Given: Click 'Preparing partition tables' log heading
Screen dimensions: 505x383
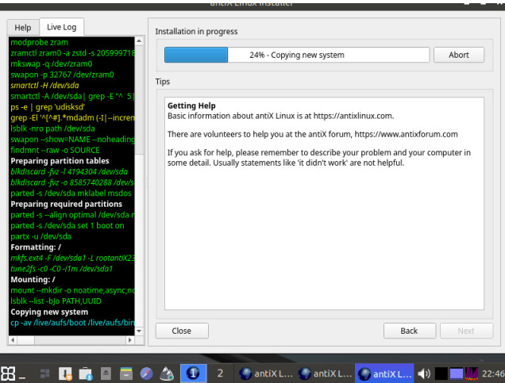Looking at the screenshot, I should tap(60, 161).
